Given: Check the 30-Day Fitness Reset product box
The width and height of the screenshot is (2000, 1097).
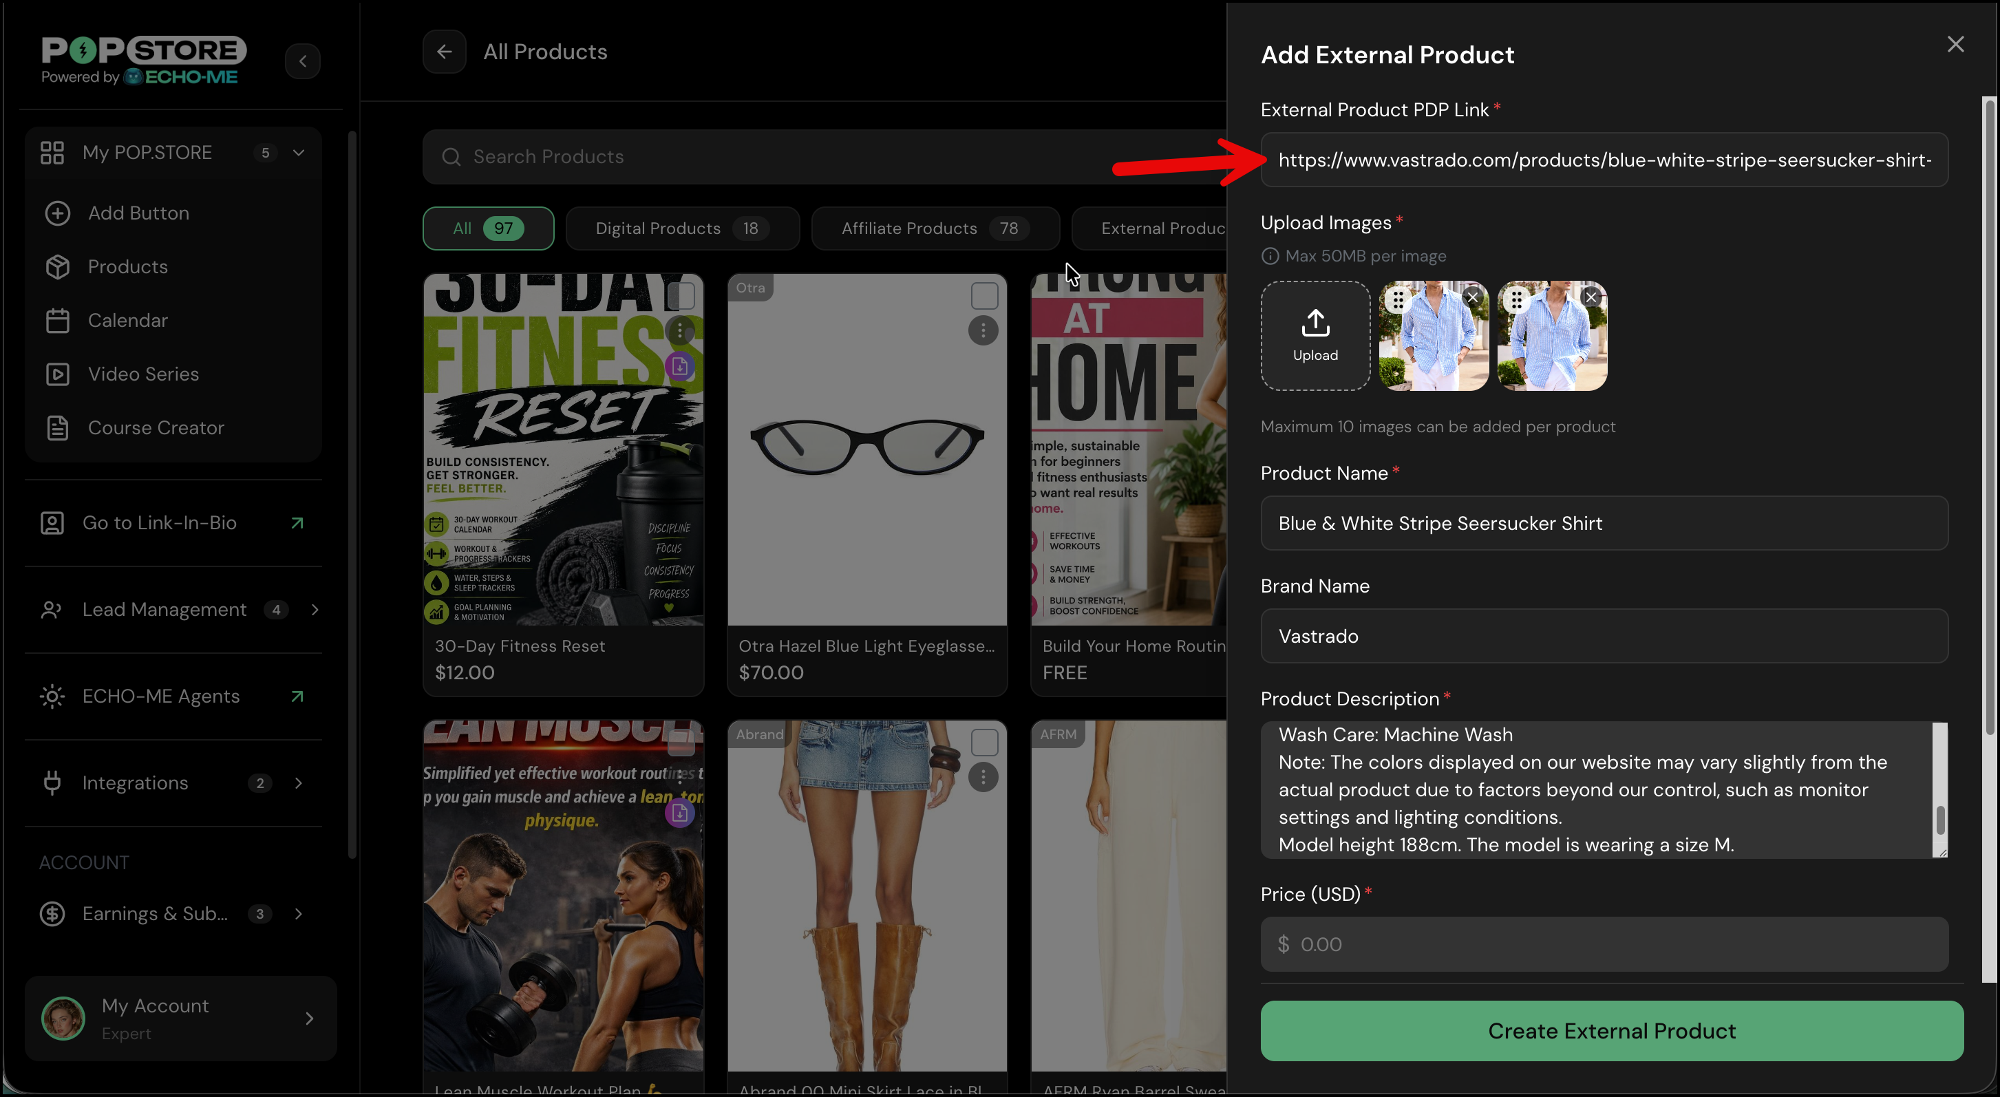Looking at the screenshot, I should [x=681, y=296].
